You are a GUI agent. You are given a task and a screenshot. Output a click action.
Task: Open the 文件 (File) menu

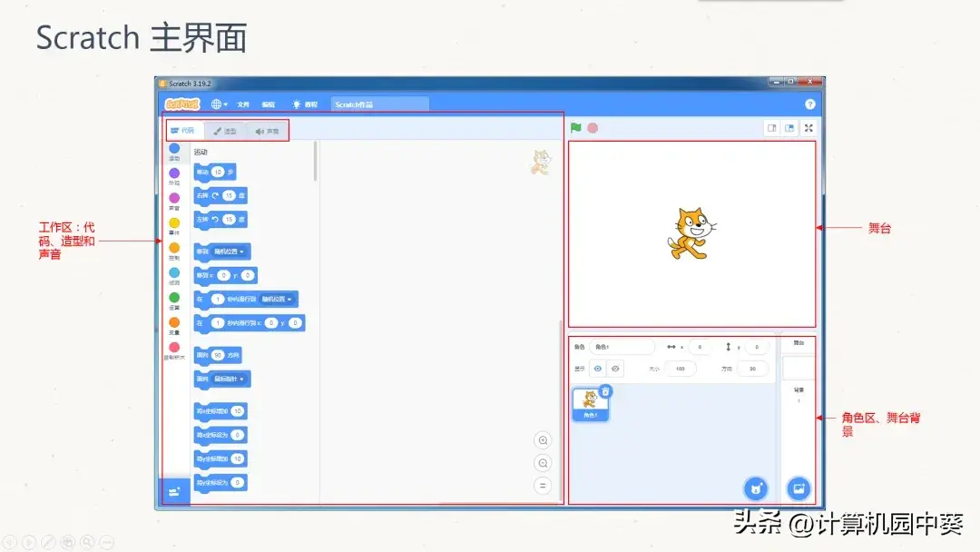coord(244,104)
